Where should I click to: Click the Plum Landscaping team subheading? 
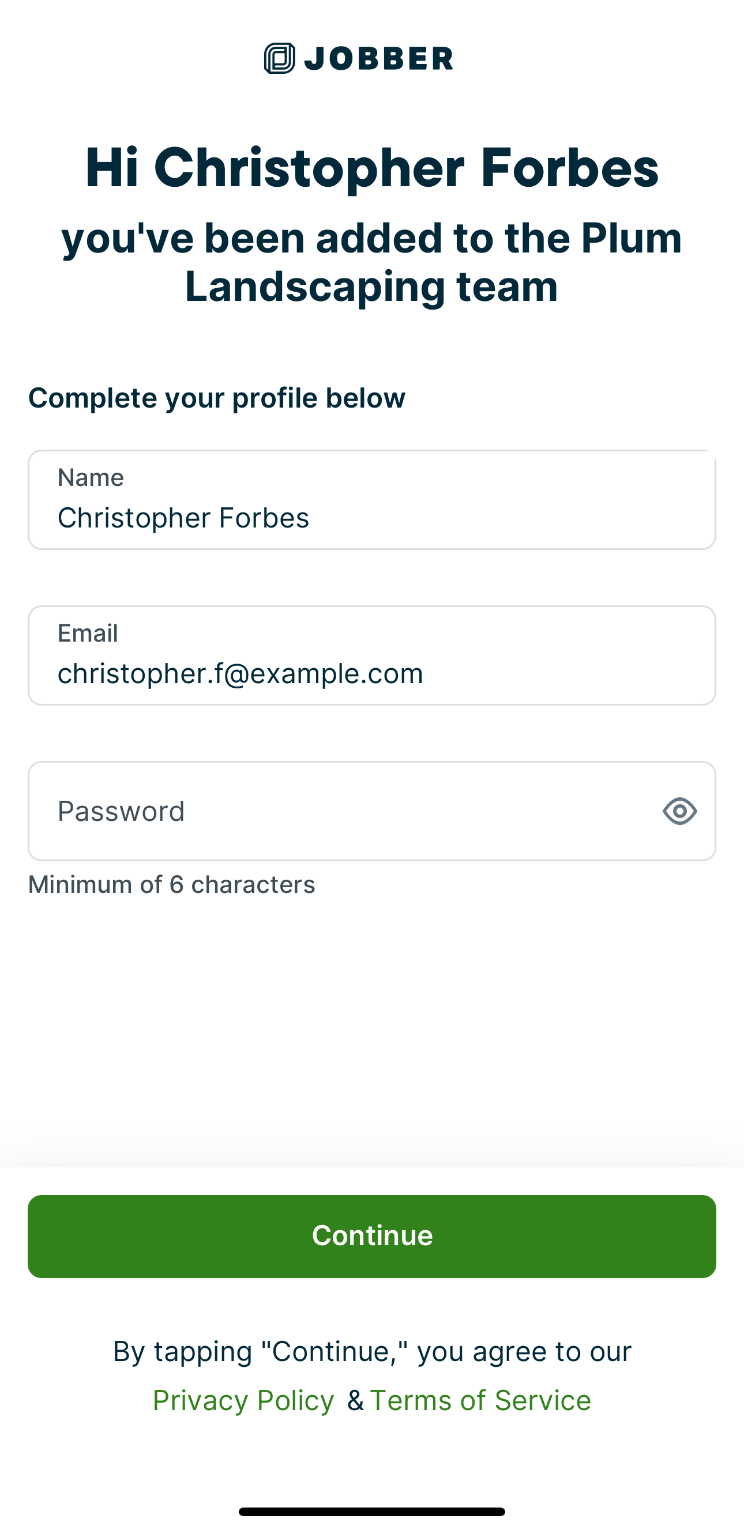point(372,262)
